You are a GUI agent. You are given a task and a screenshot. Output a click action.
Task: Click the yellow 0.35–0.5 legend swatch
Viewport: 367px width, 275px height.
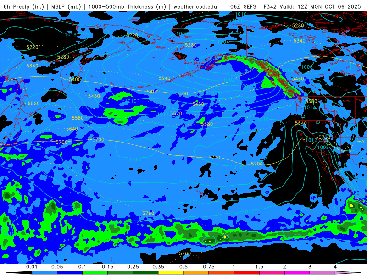click(171, 273)
